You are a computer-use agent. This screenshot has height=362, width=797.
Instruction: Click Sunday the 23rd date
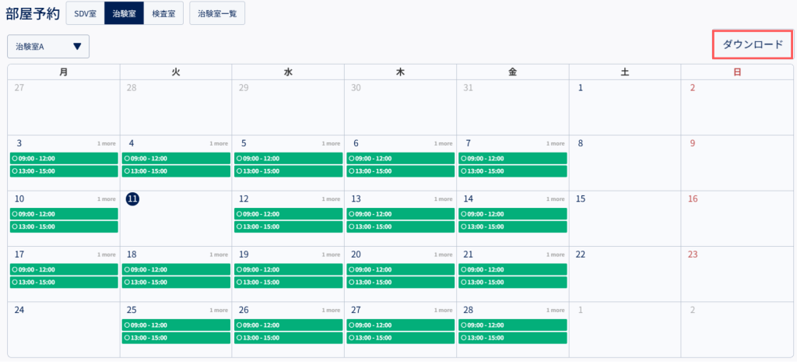[693, 255]
